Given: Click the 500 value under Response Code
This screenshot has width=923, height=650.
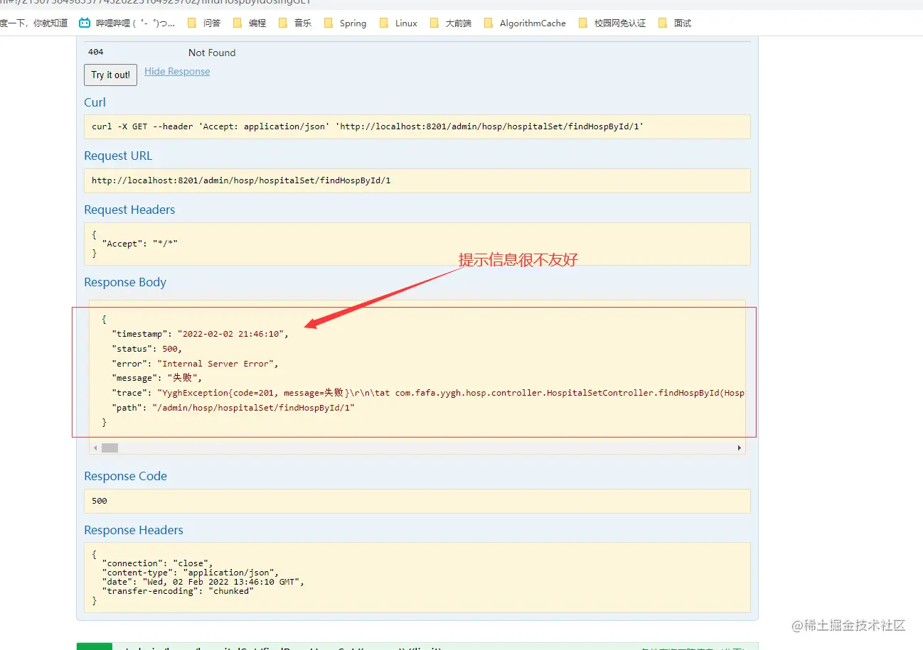Looking at the screenshot, I should click(x=100, y=501).
